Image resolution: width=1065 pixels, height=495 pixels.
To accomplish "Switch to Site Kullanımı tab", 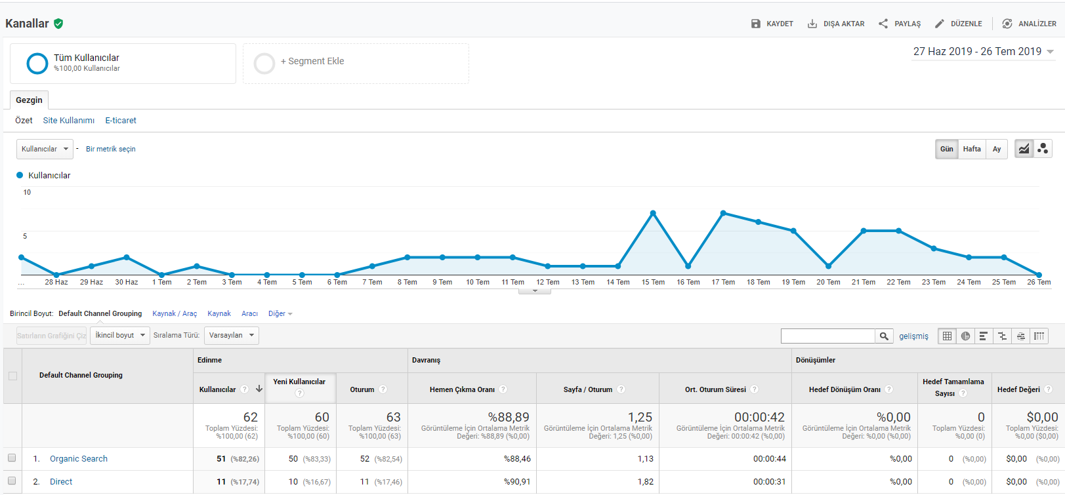I will [x=69, y=121].
